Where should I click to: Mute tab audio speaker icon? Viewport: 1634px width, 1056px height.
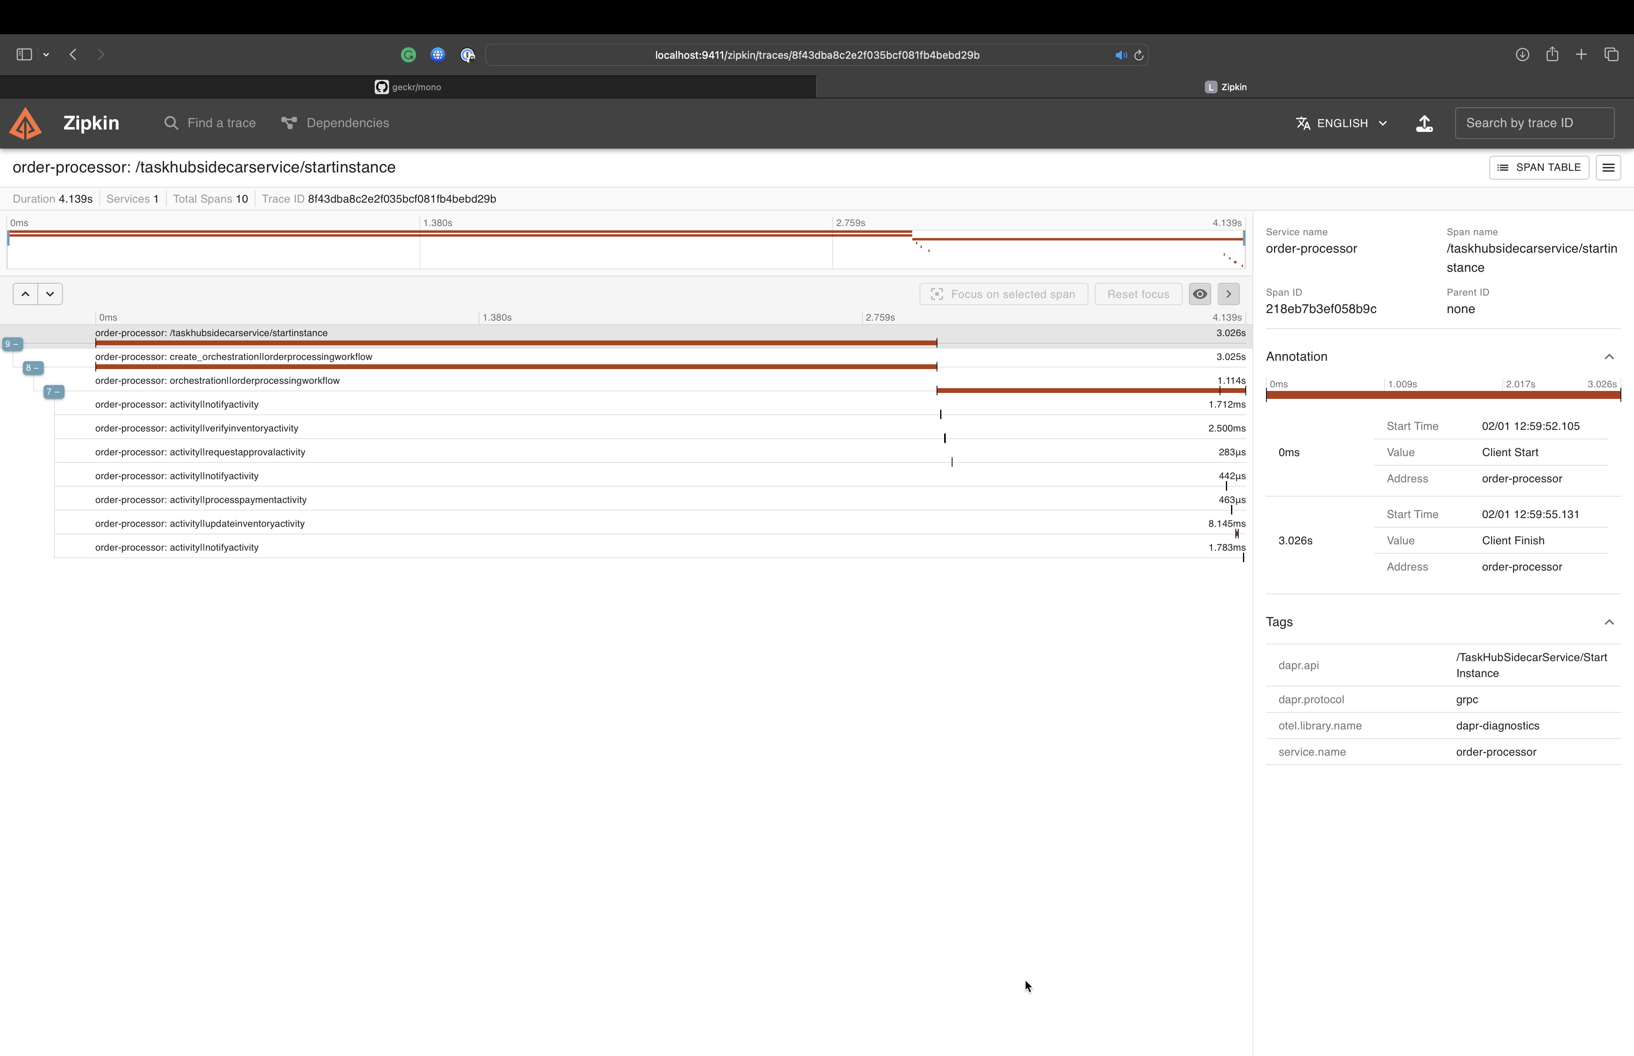(1121, 55)
